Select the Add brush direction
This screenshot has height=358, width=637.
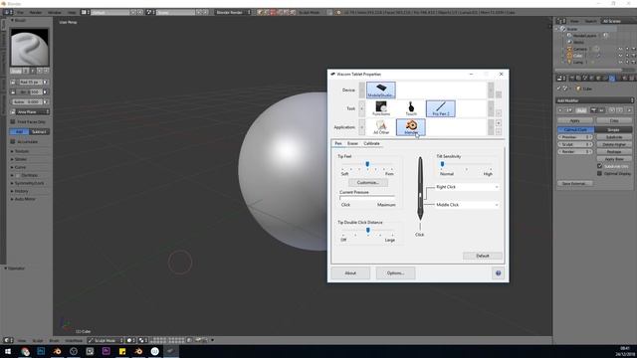(19, 131)
